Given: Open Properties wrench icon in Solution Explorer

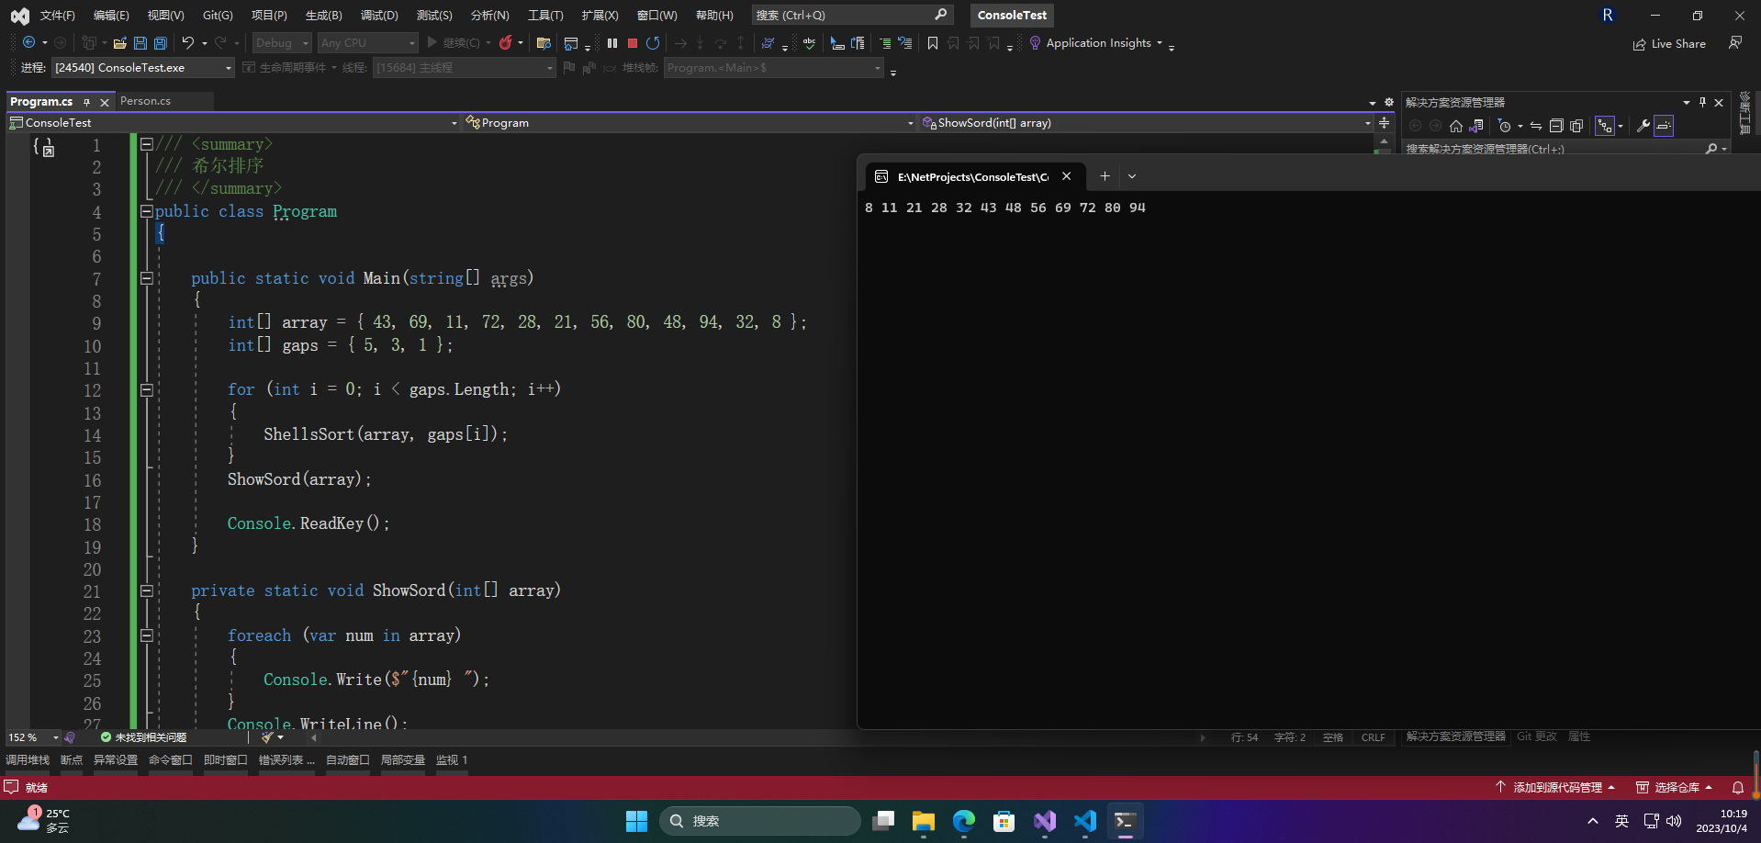Looking at the screenshot, I should coord(1643,126).
